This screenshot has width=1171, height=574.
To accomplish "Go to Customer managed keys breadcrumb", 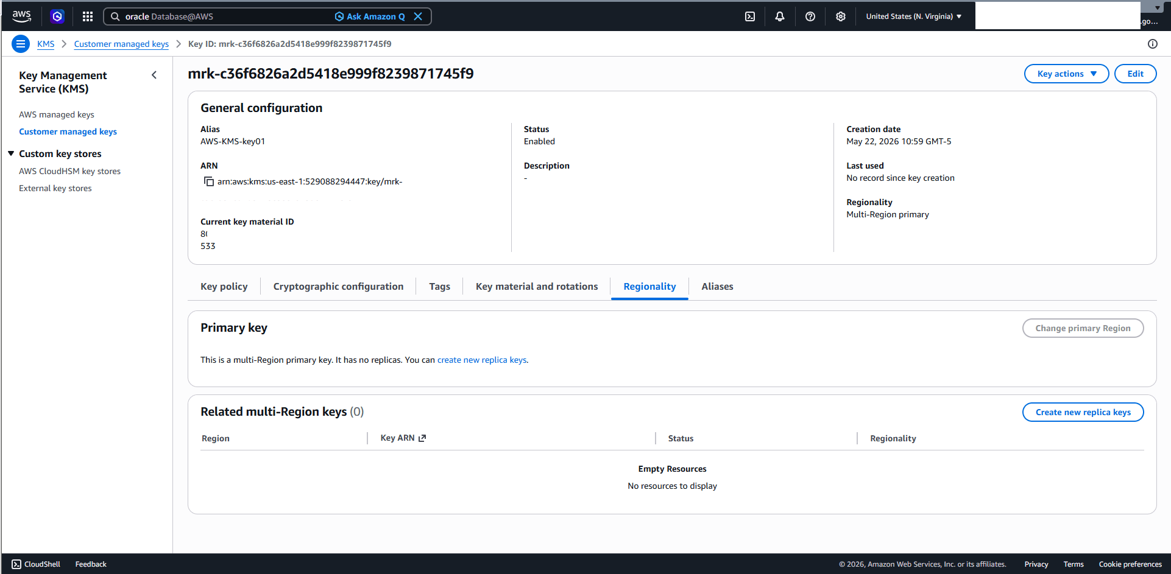I will click(121, 44).
